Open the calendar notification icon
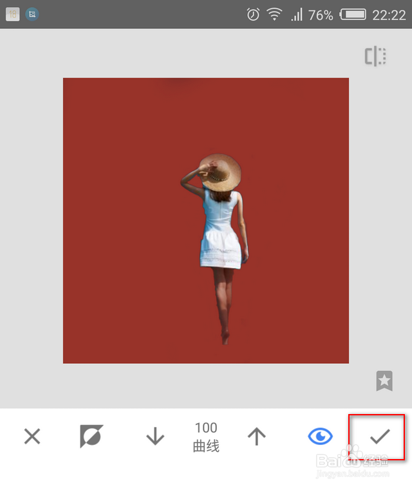 point(13,14)
